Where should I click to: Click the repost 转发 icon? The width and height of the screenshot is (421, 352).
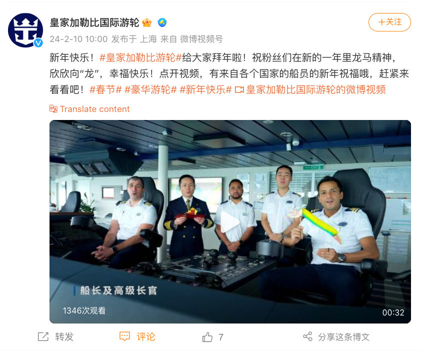click(43, 336)
